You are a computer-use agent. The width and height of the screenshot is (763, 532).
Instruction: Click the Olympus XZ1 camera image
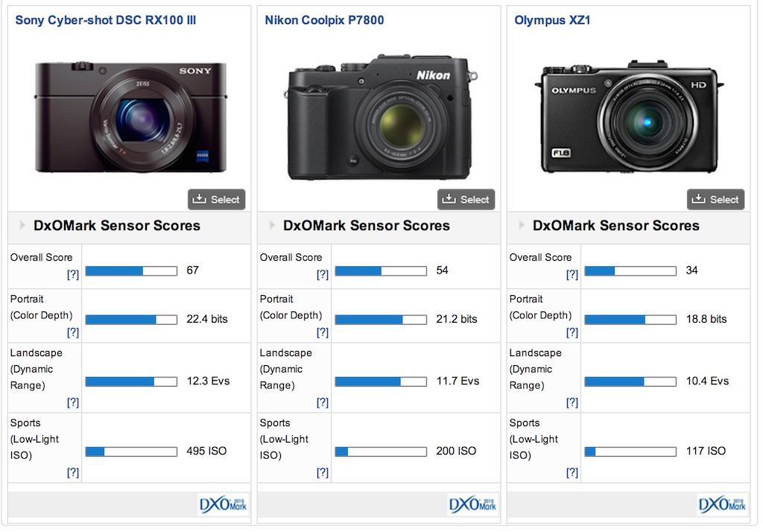[x=630, y=116]
